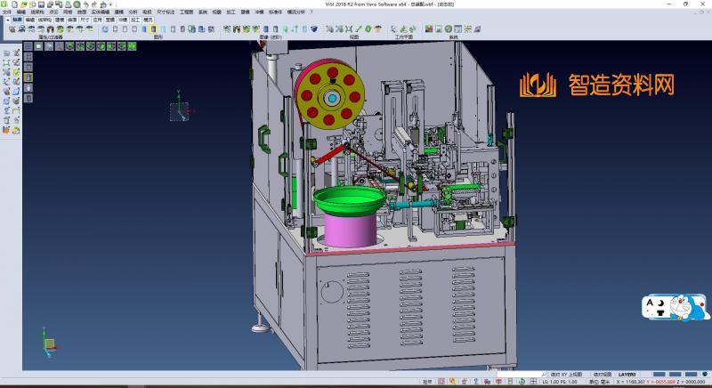
Task: Toggle the highlighted yellow icon in left filter panel
Action: pos(28,77)
